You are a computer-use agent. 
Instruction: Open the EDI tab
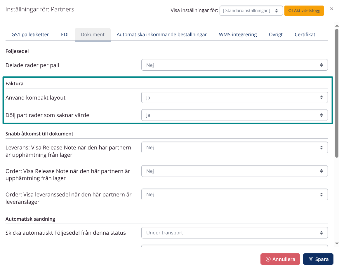coord(65,34)
